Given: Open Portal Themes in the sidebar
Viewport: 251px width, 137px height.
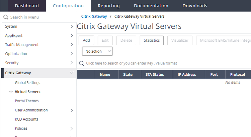Looking at the screenshot, I should coord(27,101).
